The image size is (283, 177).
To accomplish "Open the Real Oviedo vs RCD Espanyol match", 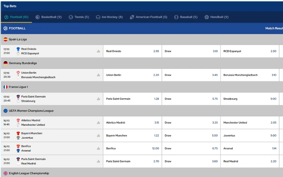I will (x=52, y=51).
